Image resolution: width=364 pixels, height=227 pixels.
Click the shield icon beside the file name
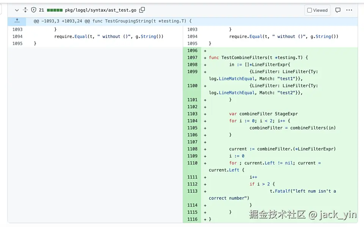coord(33,10)
